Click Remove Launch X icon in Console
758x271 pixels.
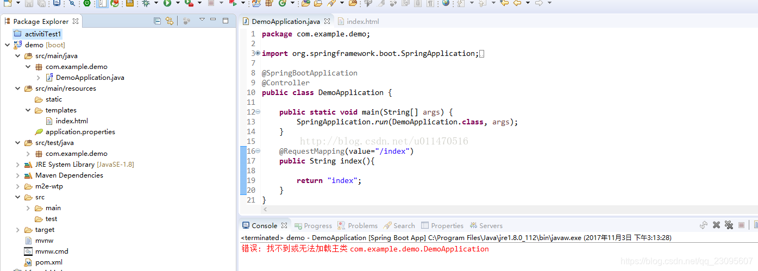coord(716,225)
